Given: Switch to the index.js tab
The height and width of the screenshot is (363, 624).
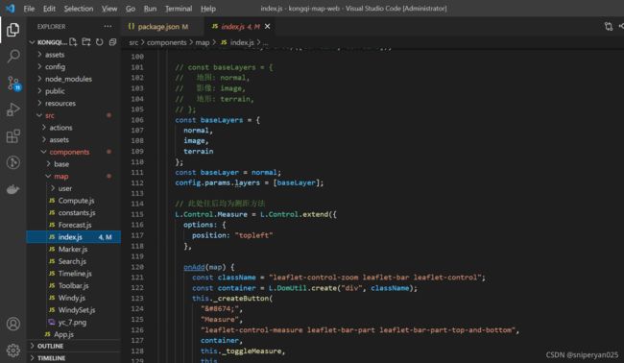Looking at the screenshot, I should (241, 27).
